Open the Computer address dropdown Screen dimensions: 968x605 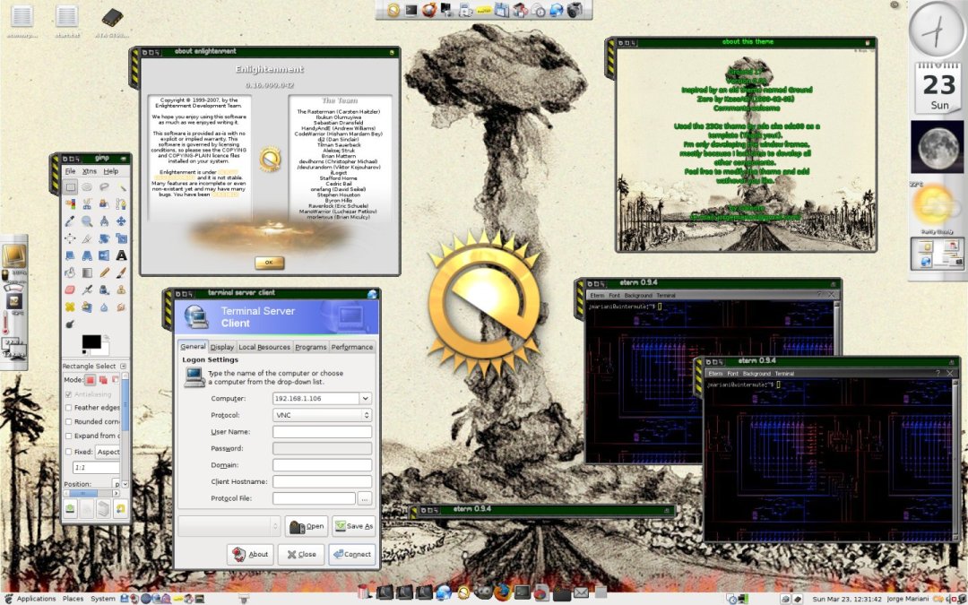[x=366, y=399]
